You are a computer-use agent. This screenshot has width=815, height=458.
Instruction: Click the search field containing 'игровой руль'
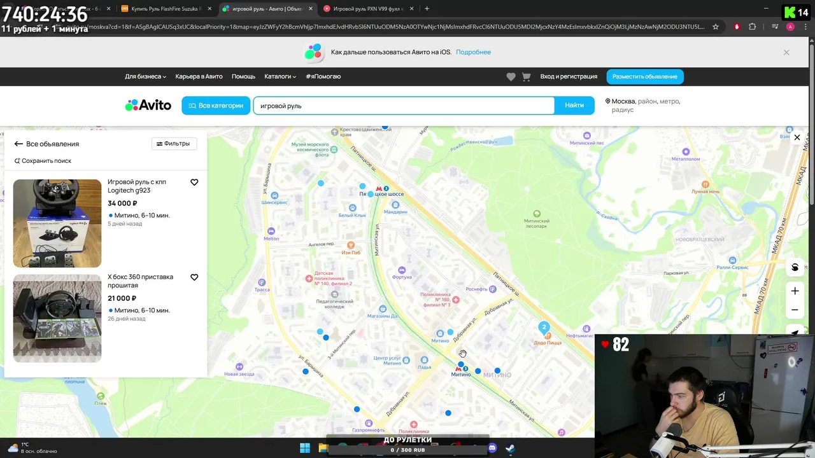click(404, 106)
